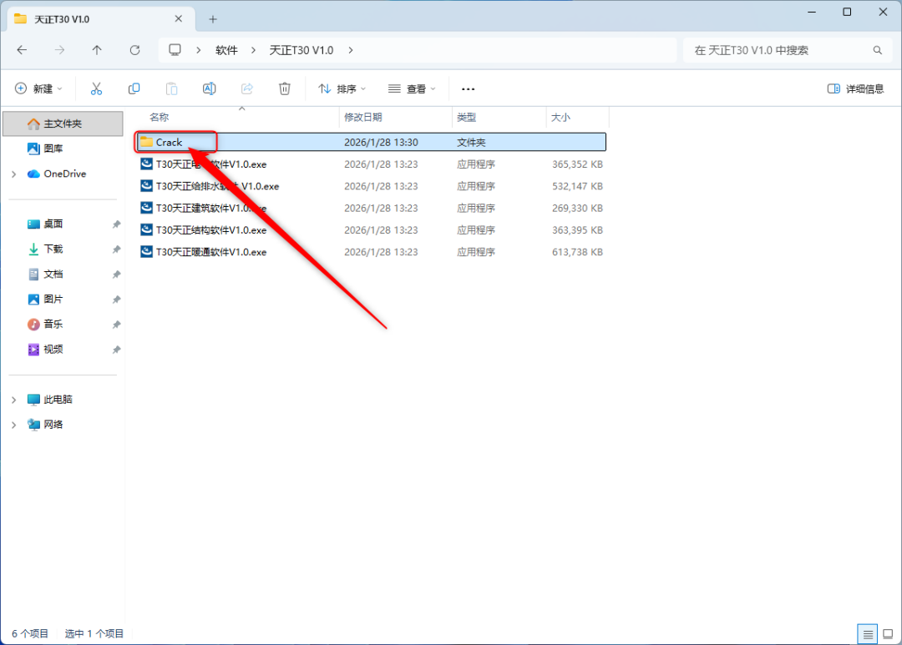Toggle the 详细信息 details pane
Viewport: 902px width, 645px height.
pyautogui.click(x=855, y=88)
